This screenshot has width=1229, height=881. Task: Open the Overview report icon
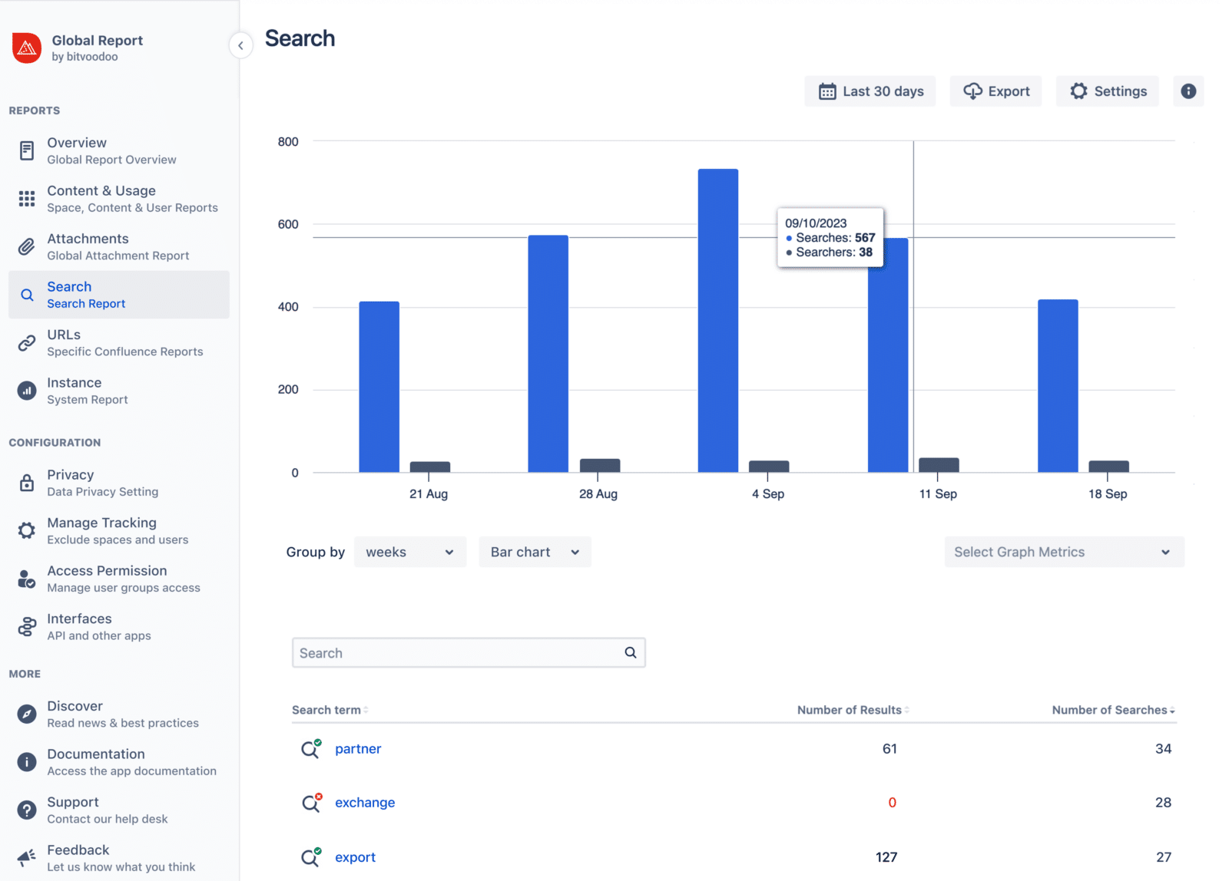tap(25, 150)
